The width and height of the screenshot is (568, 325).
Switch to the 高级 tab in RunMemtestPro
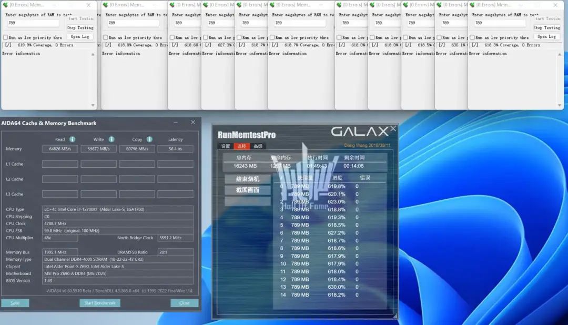click(x=257, y=146)
